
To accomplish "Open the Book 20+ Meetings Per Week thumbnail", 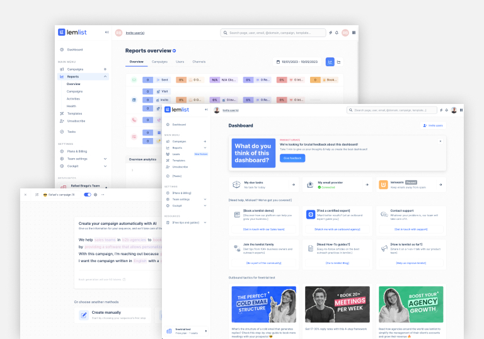I will 337,304.
